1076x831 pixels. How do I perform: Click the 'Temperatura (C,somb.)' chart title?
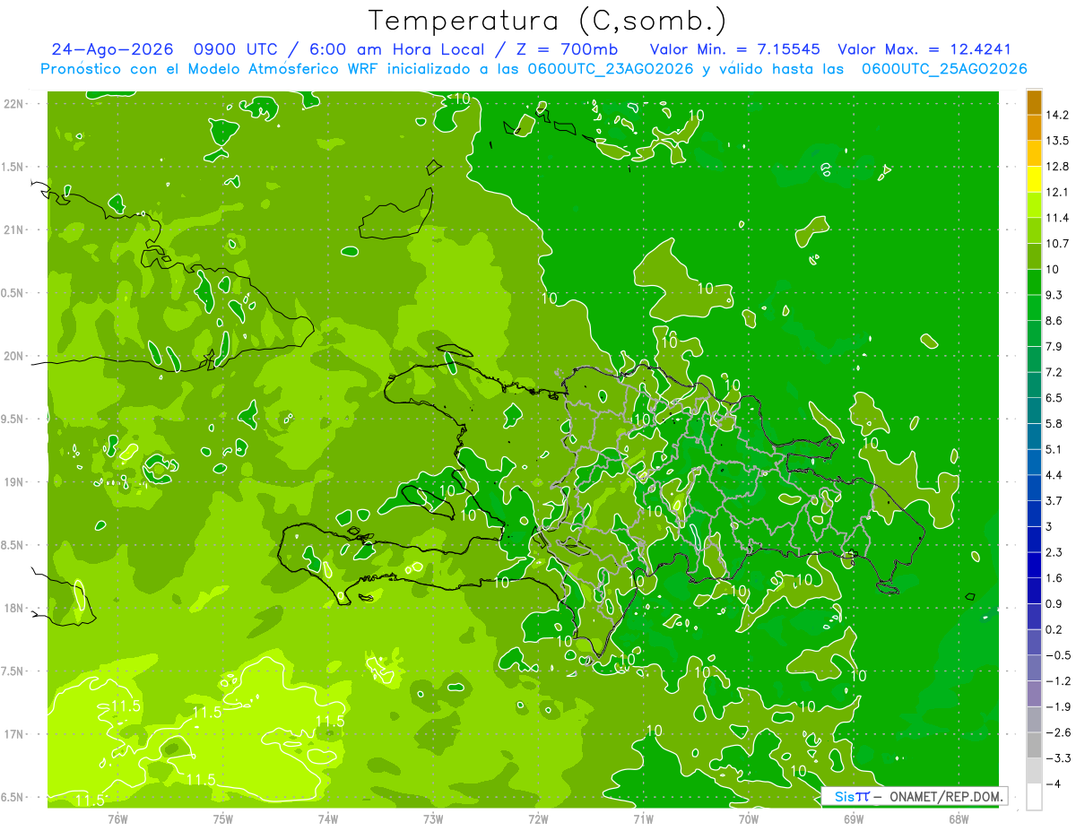tap(547, 21)
